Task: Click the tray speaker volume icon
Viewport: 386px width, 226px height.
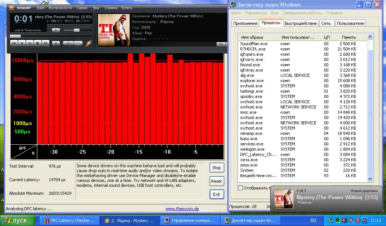Action: tap(345, 220)
